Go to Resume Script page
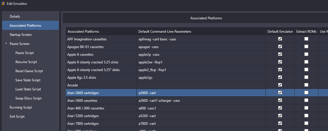Screen dimensions: 328x131 pyautogui.click(x=31, y=62)
